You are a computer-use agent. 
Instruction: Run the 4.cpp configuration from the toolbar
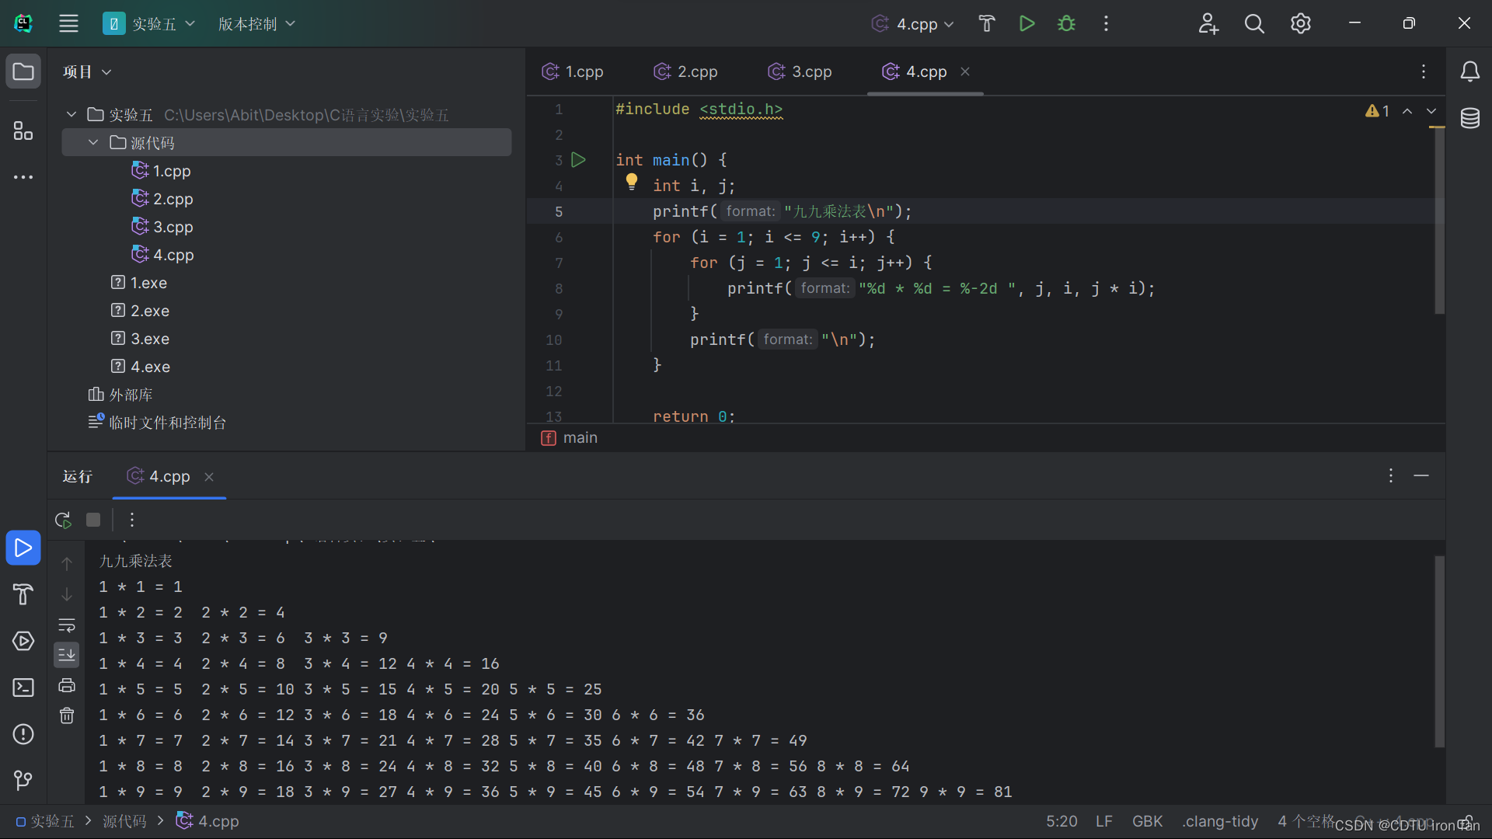click(1027, 23)
